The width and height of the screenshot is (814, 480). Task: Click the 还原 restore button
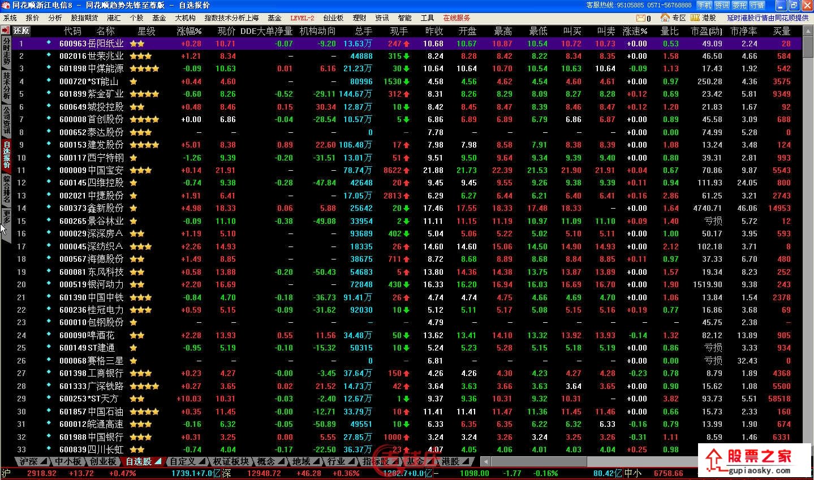tap(21, 31)
